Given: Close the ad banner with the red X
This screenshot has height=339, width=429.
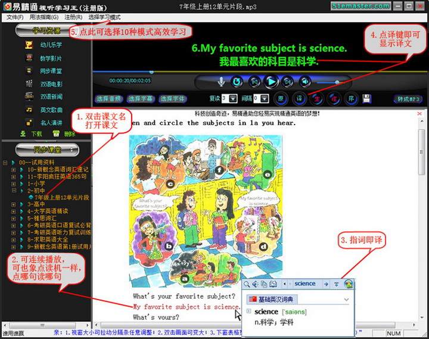Looking at the screenshot, I should (x=419, y=113).
